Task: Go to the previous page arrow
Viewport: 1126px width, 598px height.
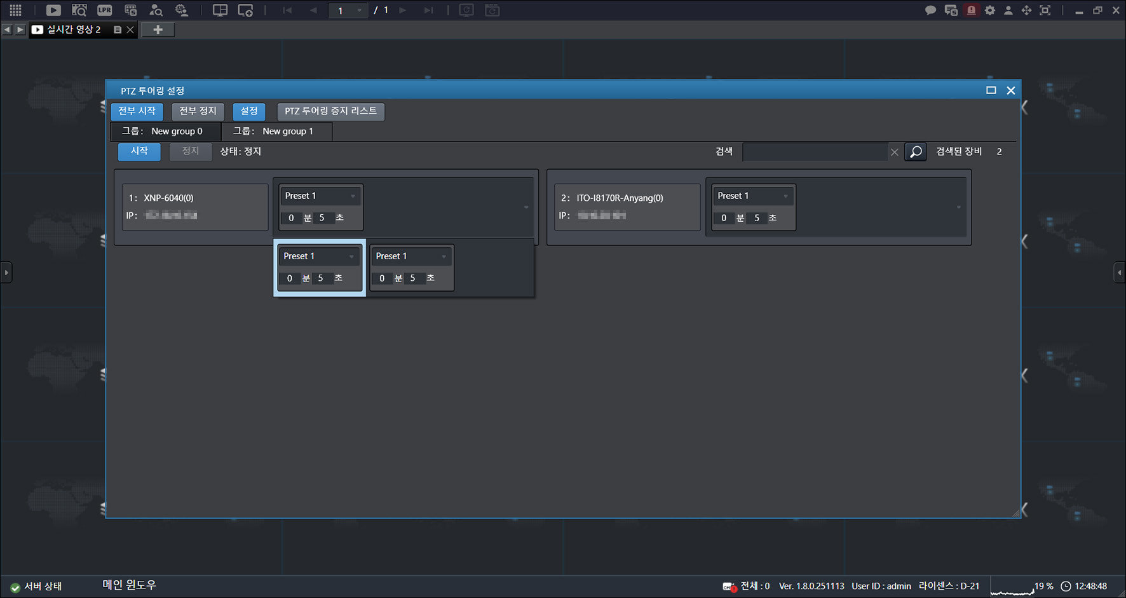Action: [x=313, y=10]
